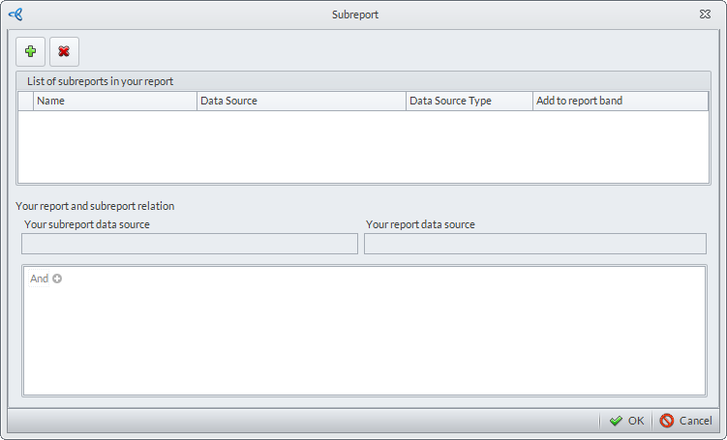Sort by the Name column header
The width and height of the screenshot is (727, 440).
[x=114, y=101]
